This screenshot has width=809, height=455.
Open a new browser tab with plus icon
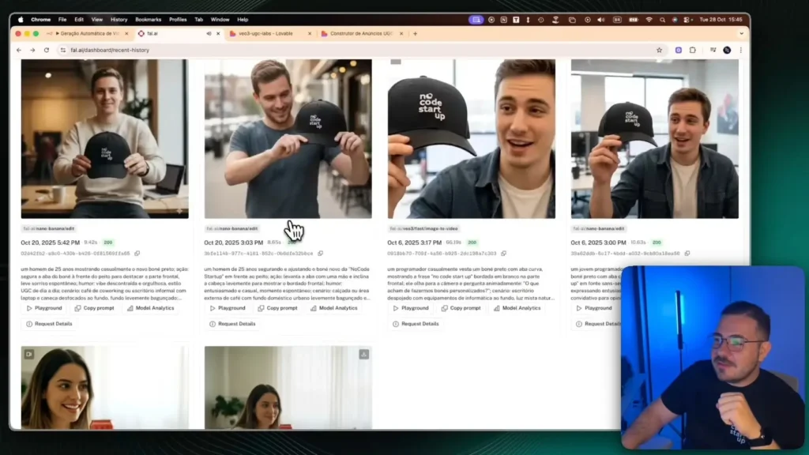[416, 33]
